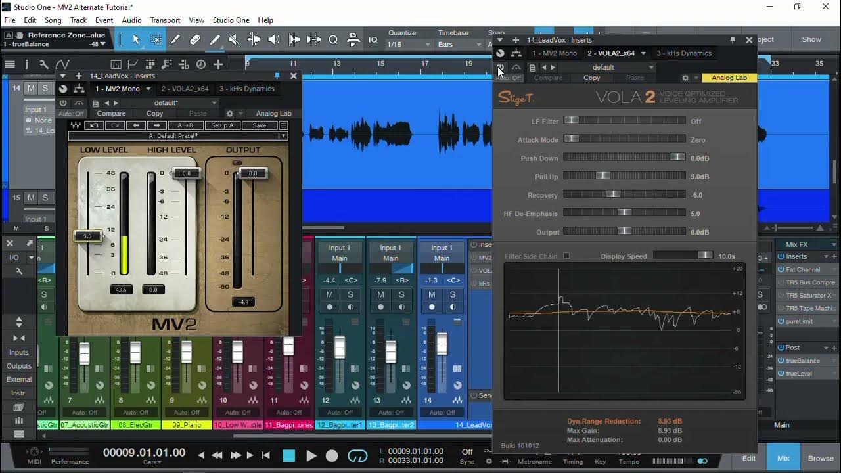
Task: Open the Q quantize toolbar icon
Action: pyautogui.click(x=333, y=39)
